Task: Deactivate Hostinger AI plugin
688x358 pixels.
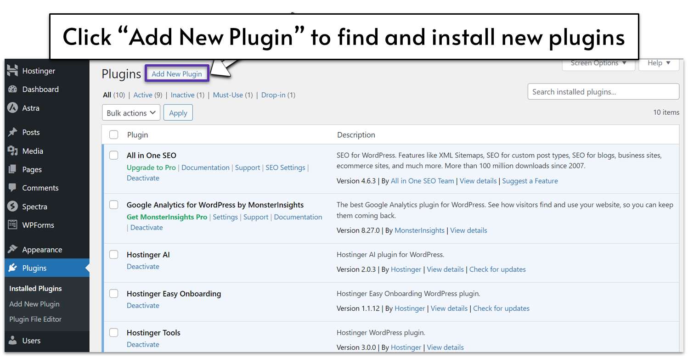Action: pos(143,267)
